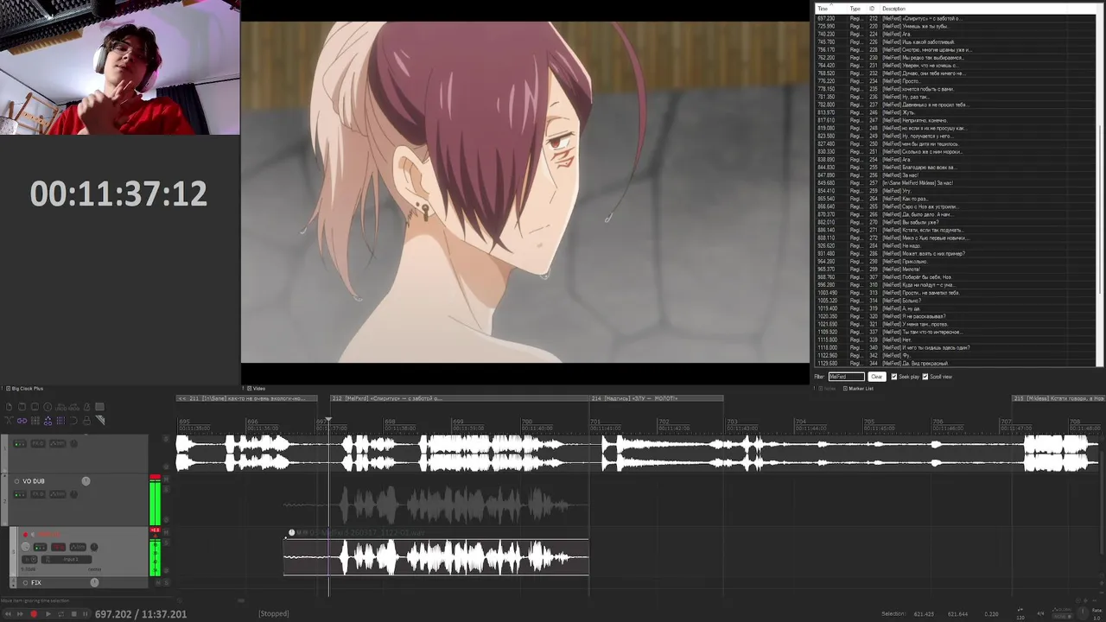Click region 214 label on timeline

pyautogui.click(x=656, y=398)
